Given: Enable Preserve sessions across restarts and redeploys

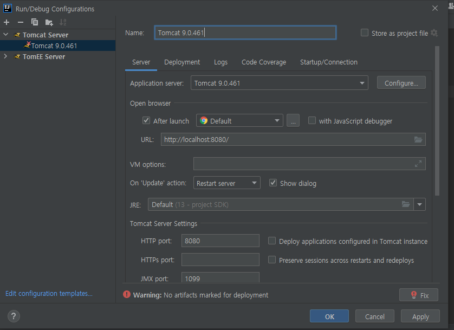Looking at the screenshot, I should point(272,260).
